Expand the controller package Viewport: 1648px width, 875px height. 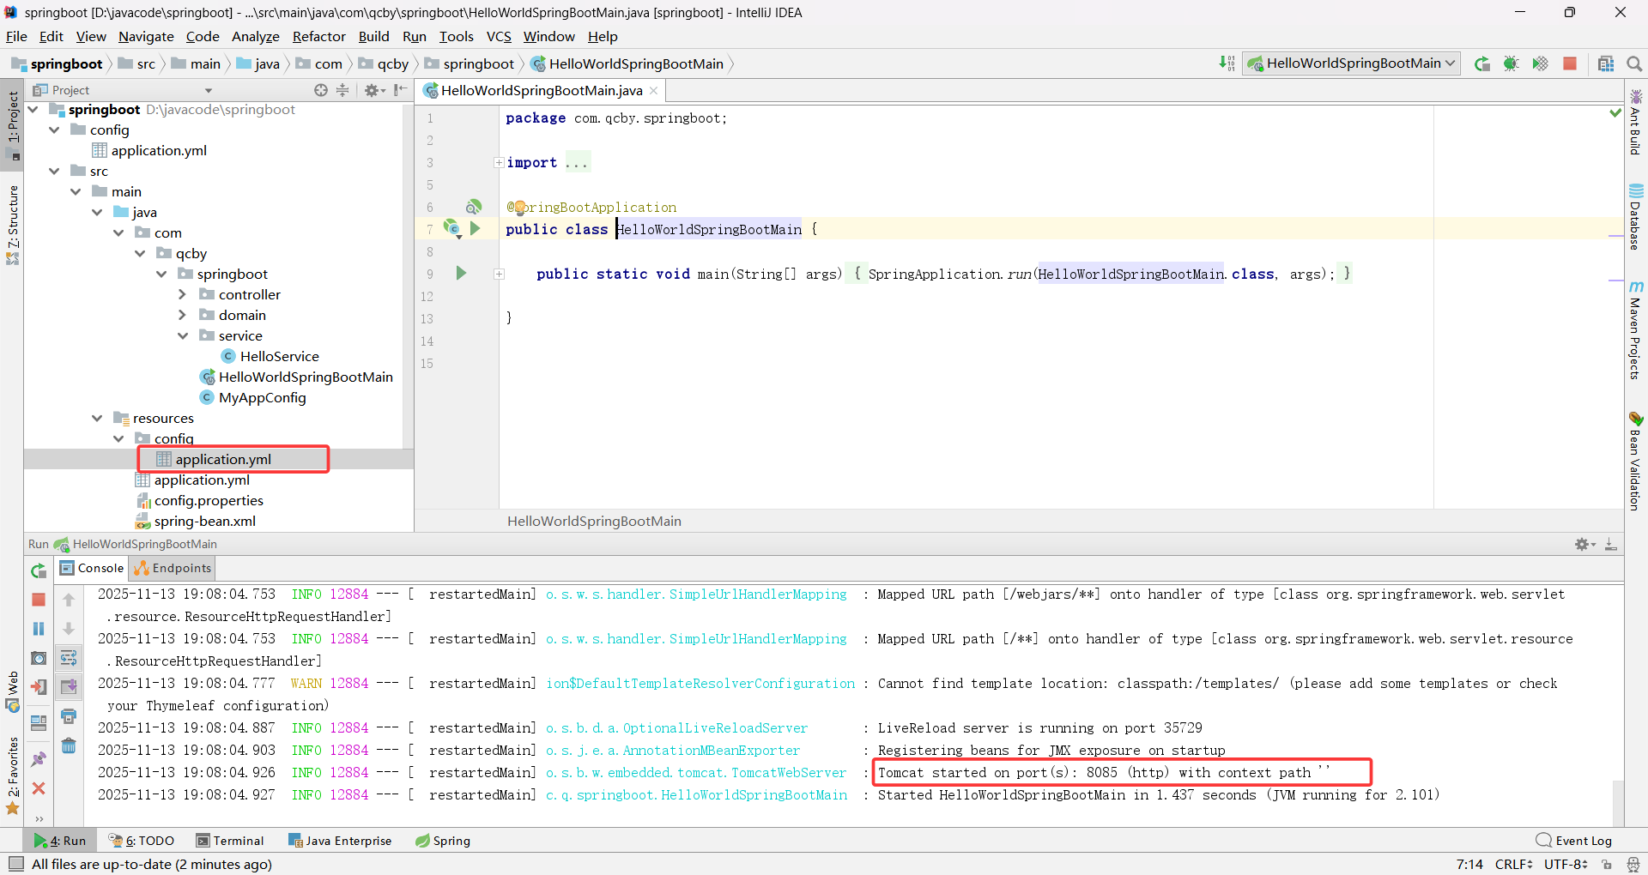182,295
